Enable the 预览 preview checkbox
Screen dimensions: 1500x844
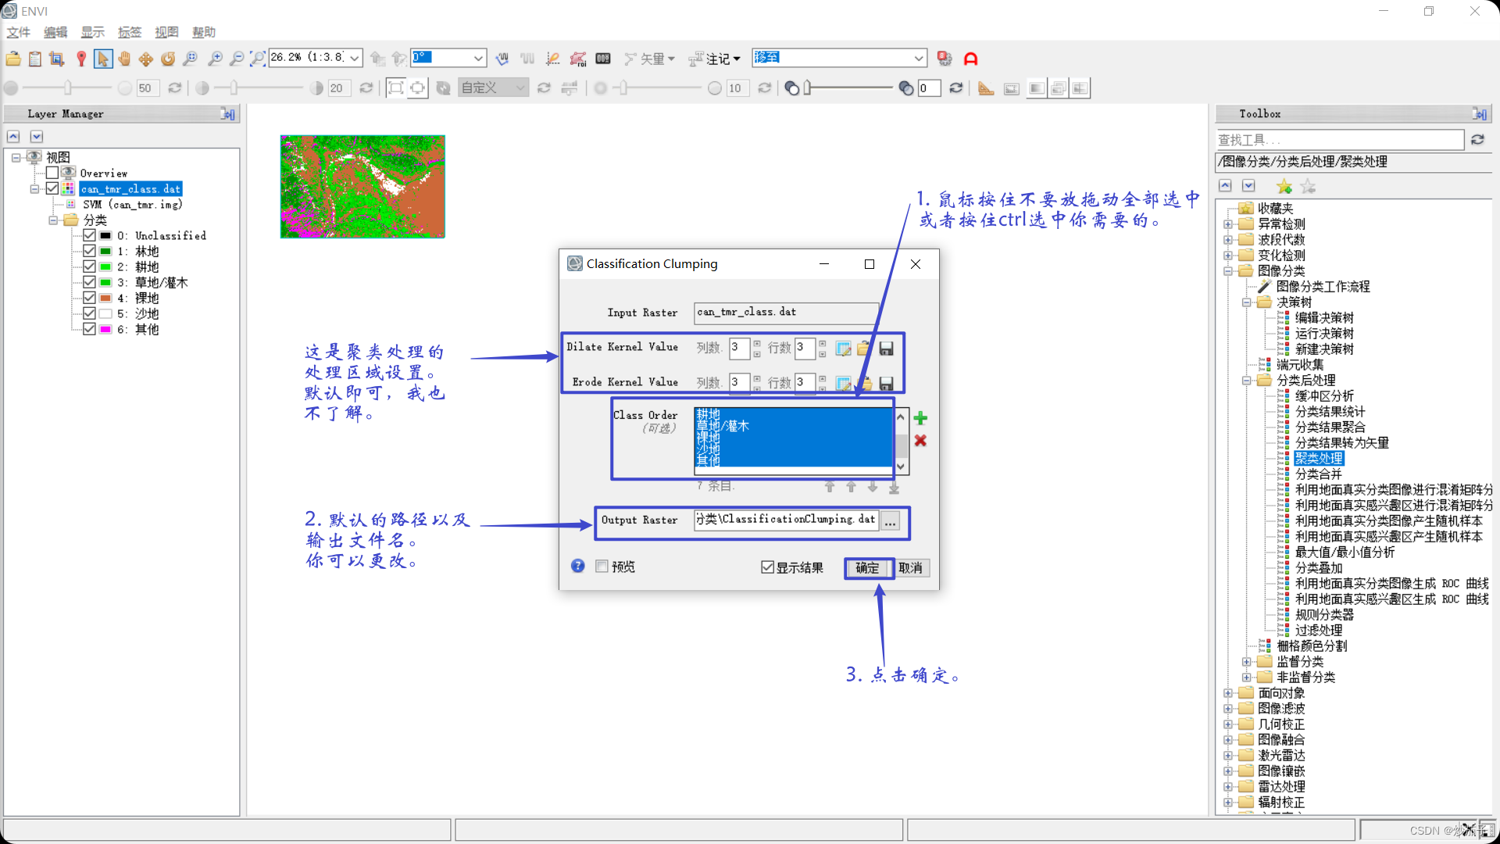(x=602, y=567)
